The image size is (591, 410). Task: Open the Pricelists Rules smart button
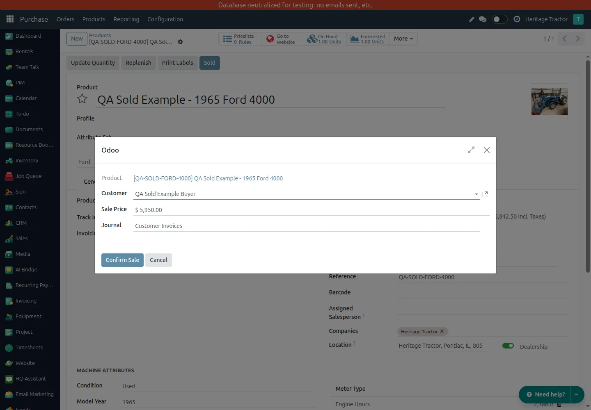240,39
